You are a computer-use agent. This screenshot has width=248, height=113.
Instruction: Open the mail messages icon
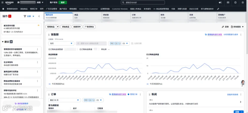pyautogui.click(x=228, y=2)
